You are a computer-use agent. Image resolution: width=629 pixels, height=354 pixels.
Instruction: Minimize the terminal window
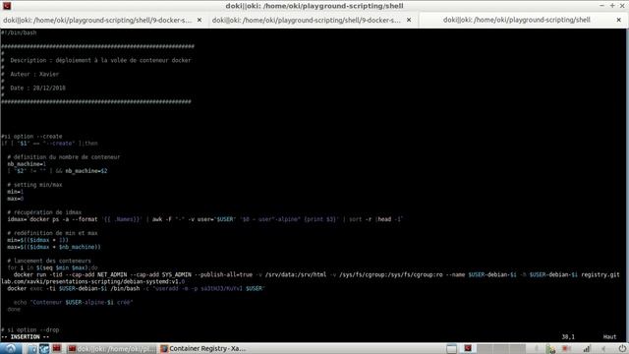pyautogui.click(x=601, y=6)
